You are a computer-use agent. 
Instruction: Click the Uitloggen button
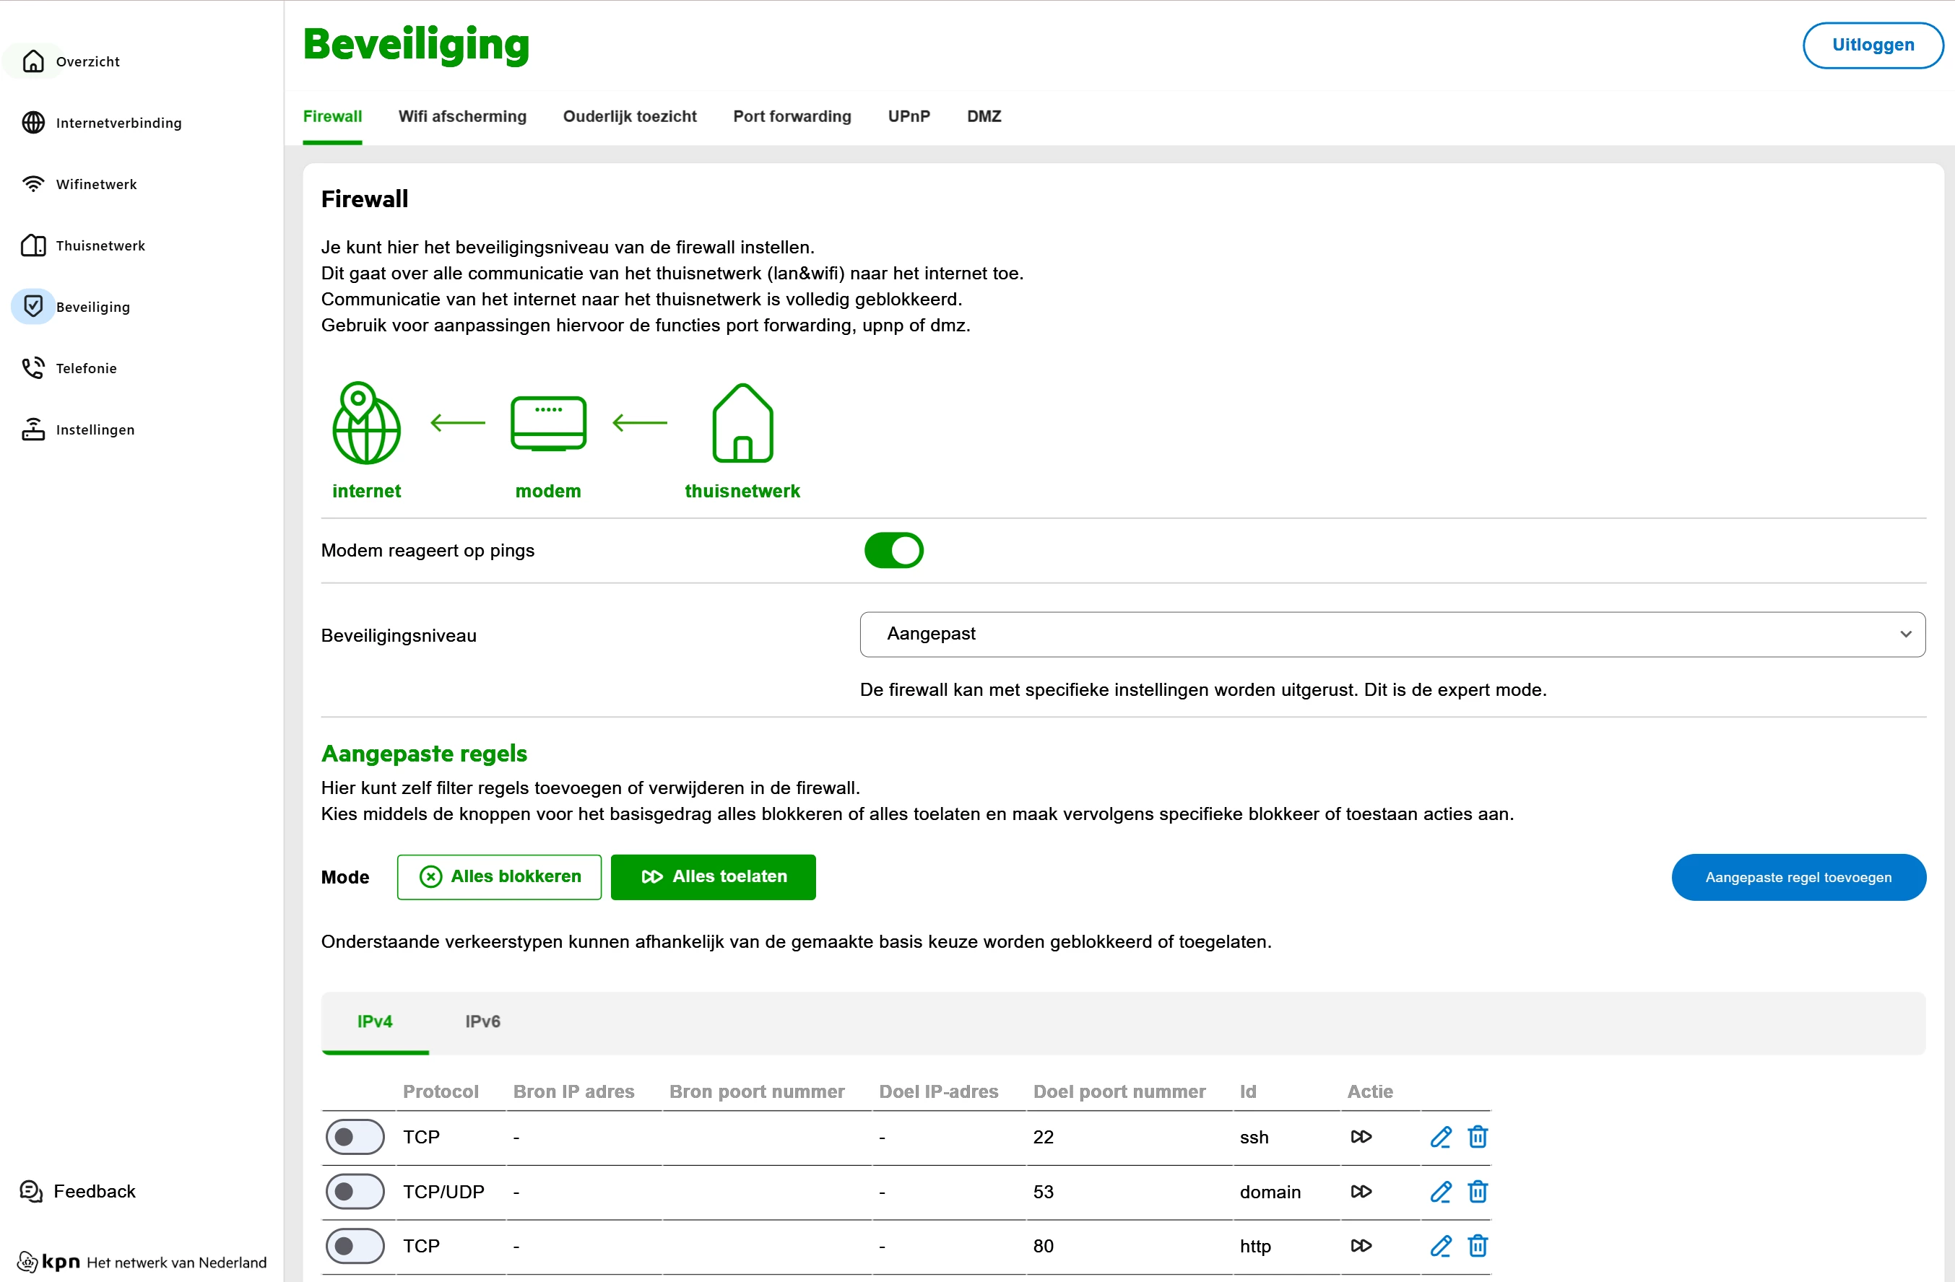point(1871,45)
